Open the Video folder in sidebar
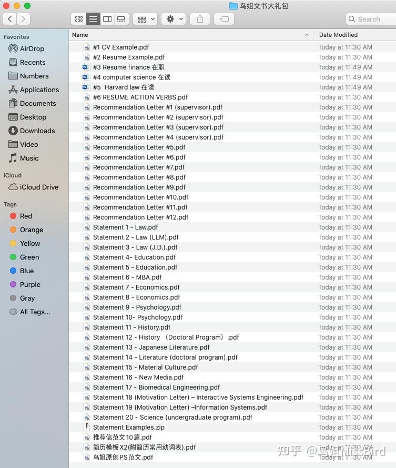The height and width of the screenshot is (468, 396). coord(23,144)
